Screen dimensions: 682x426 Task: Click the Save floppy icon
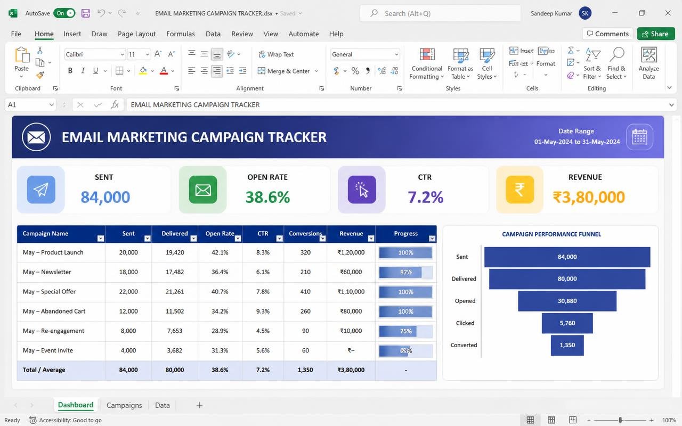(x=85, y=13)
